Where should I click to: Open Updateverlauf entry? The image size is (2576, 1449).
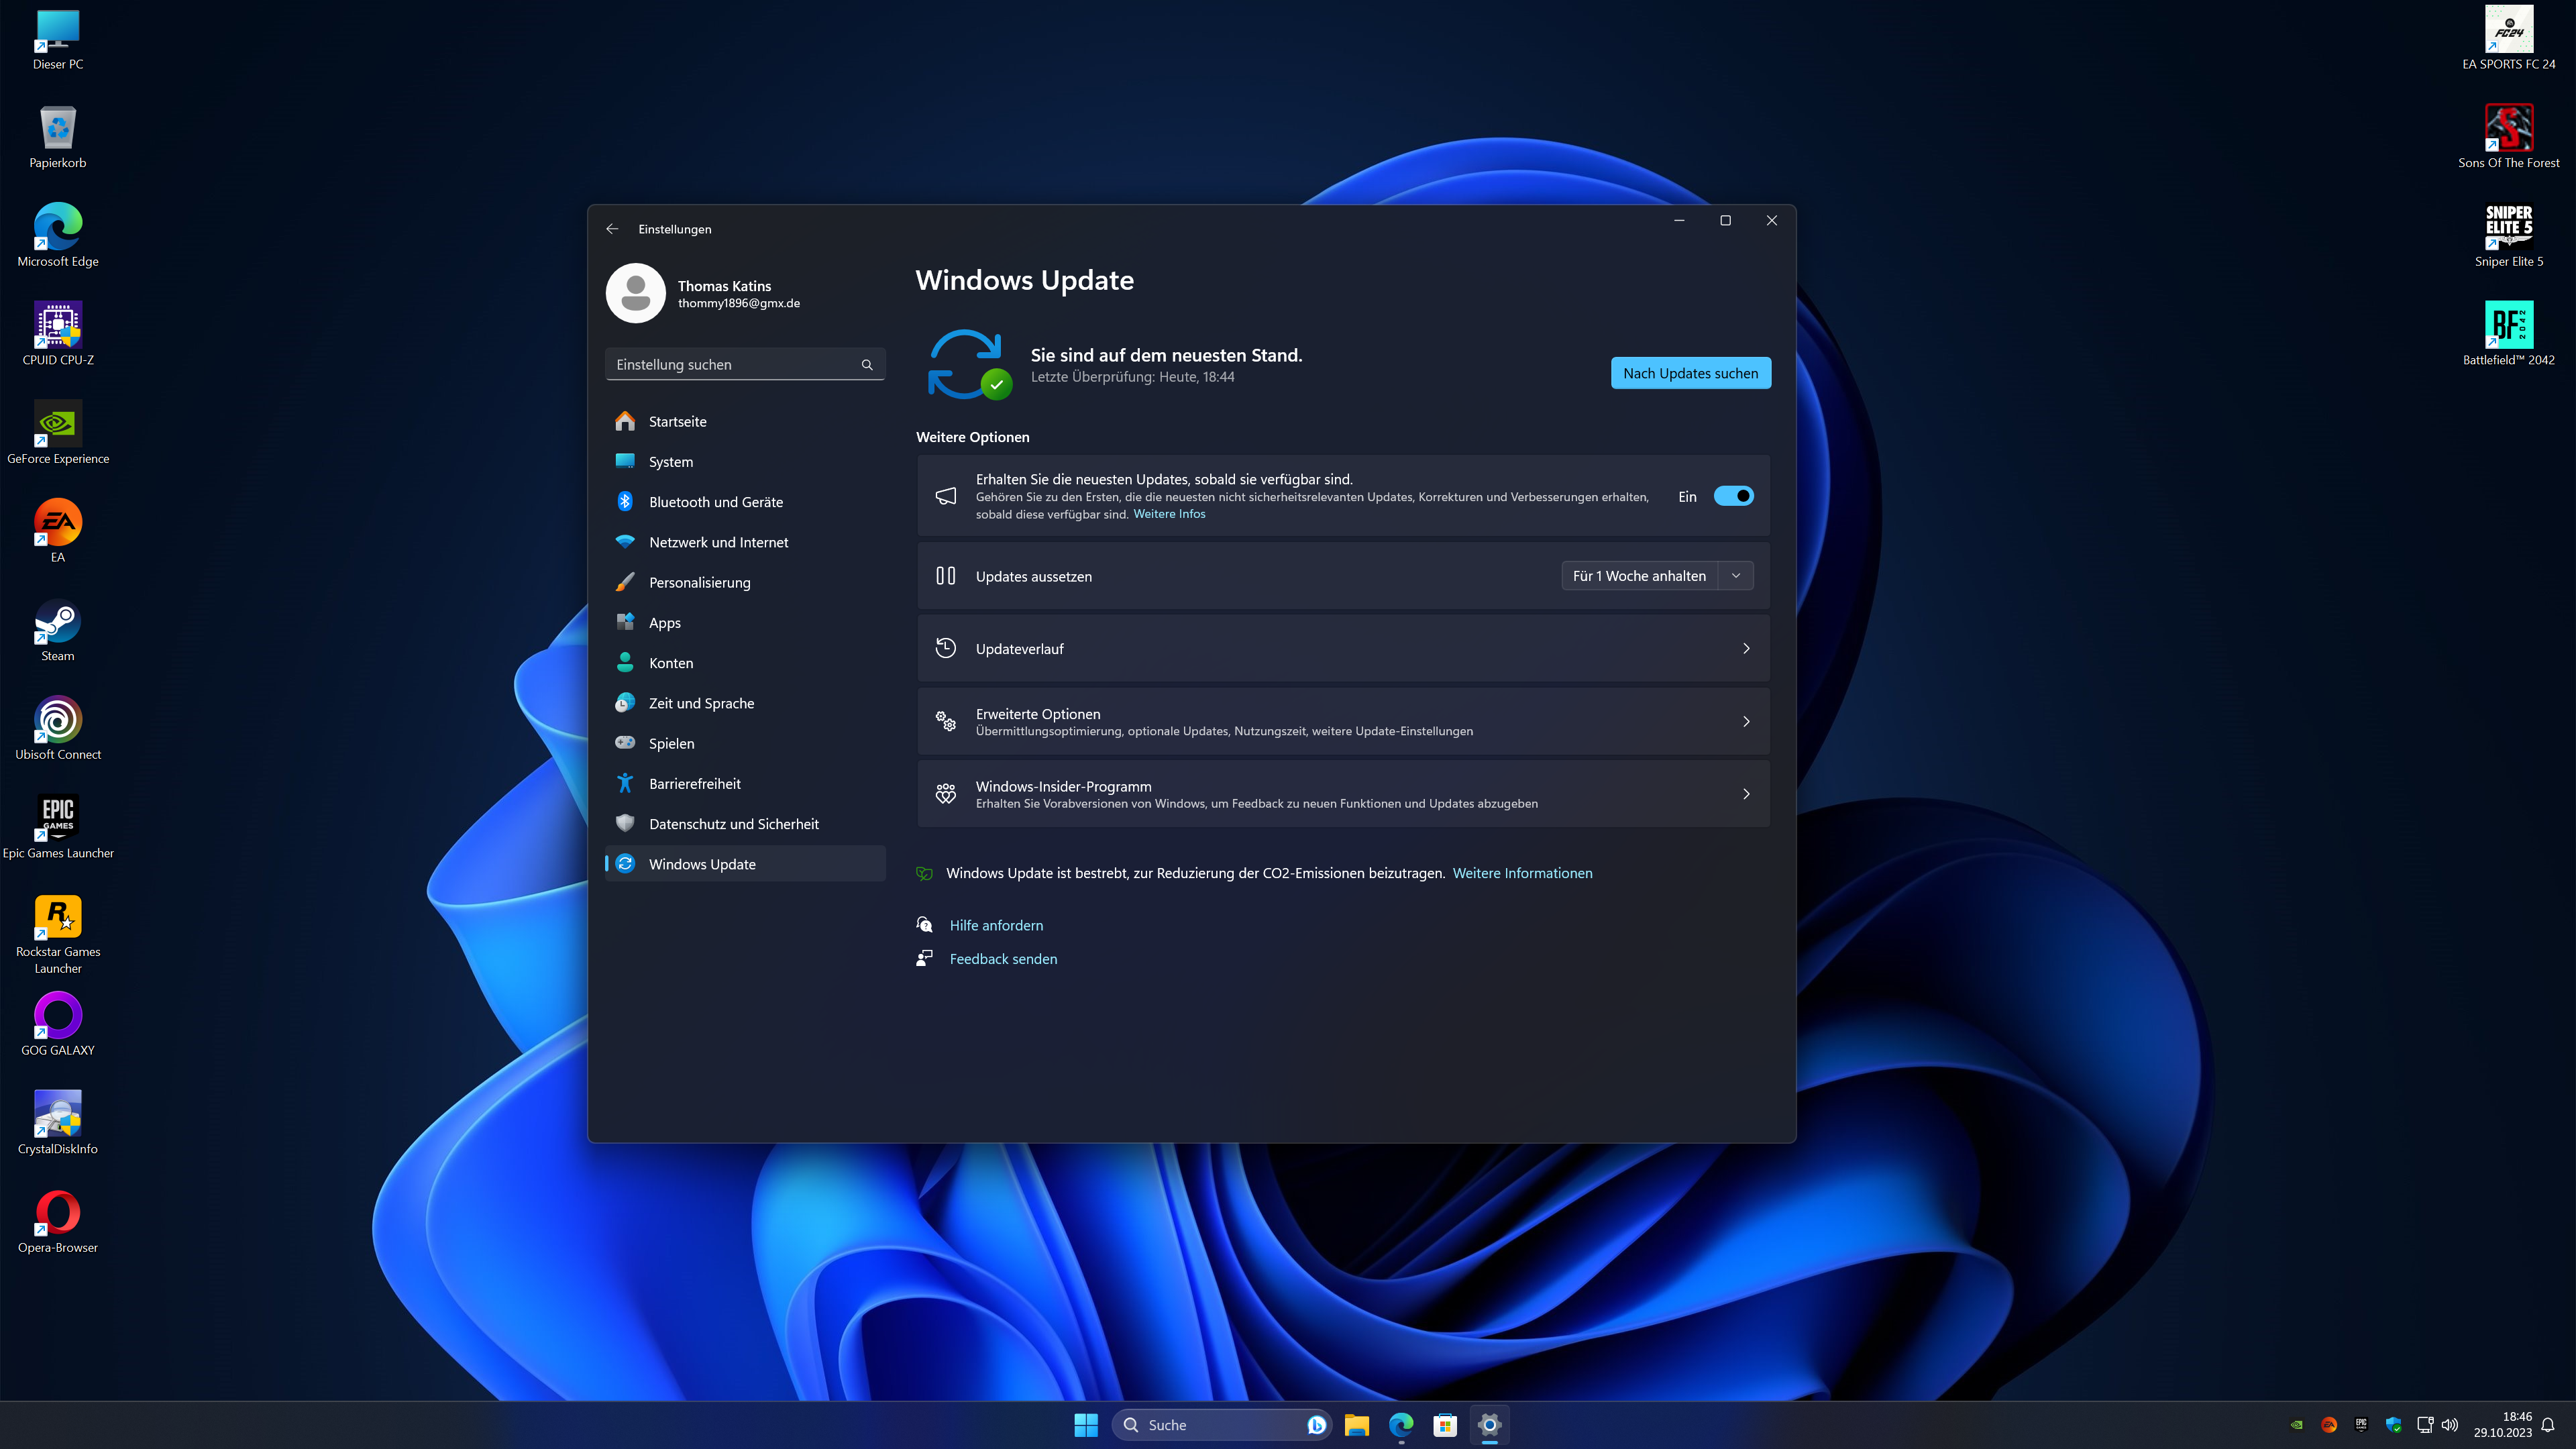tap(1342, 649)
